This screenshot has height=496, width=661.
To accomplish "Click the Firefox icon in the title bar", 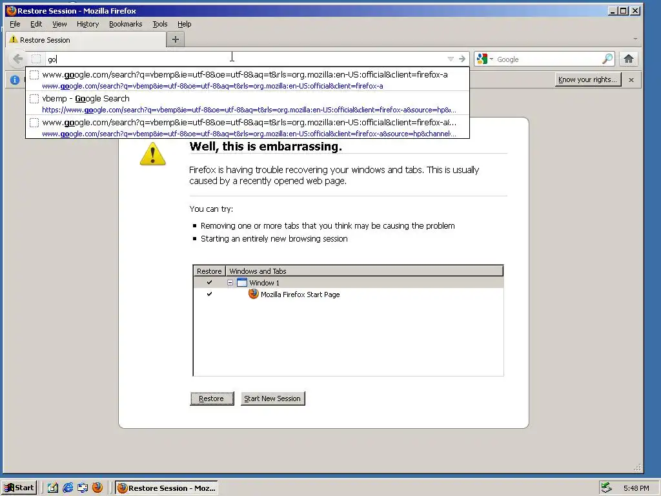I will pos(12,10).
